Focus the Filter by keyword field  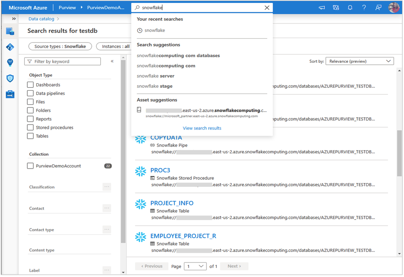point(62,61)
